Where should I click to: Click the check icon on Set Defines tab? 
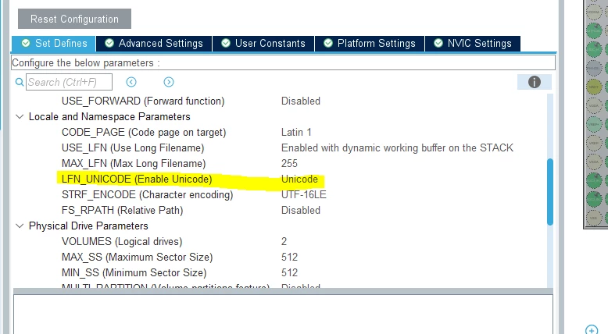click(x=26, y=44)
